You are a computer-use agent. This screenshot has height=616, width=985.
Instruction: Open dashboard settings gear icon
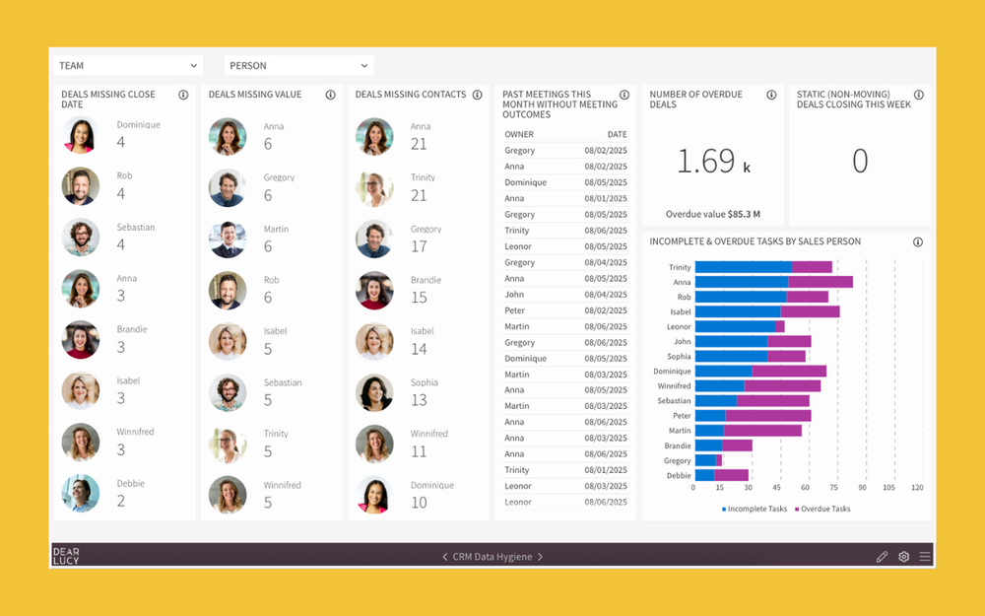904,557
